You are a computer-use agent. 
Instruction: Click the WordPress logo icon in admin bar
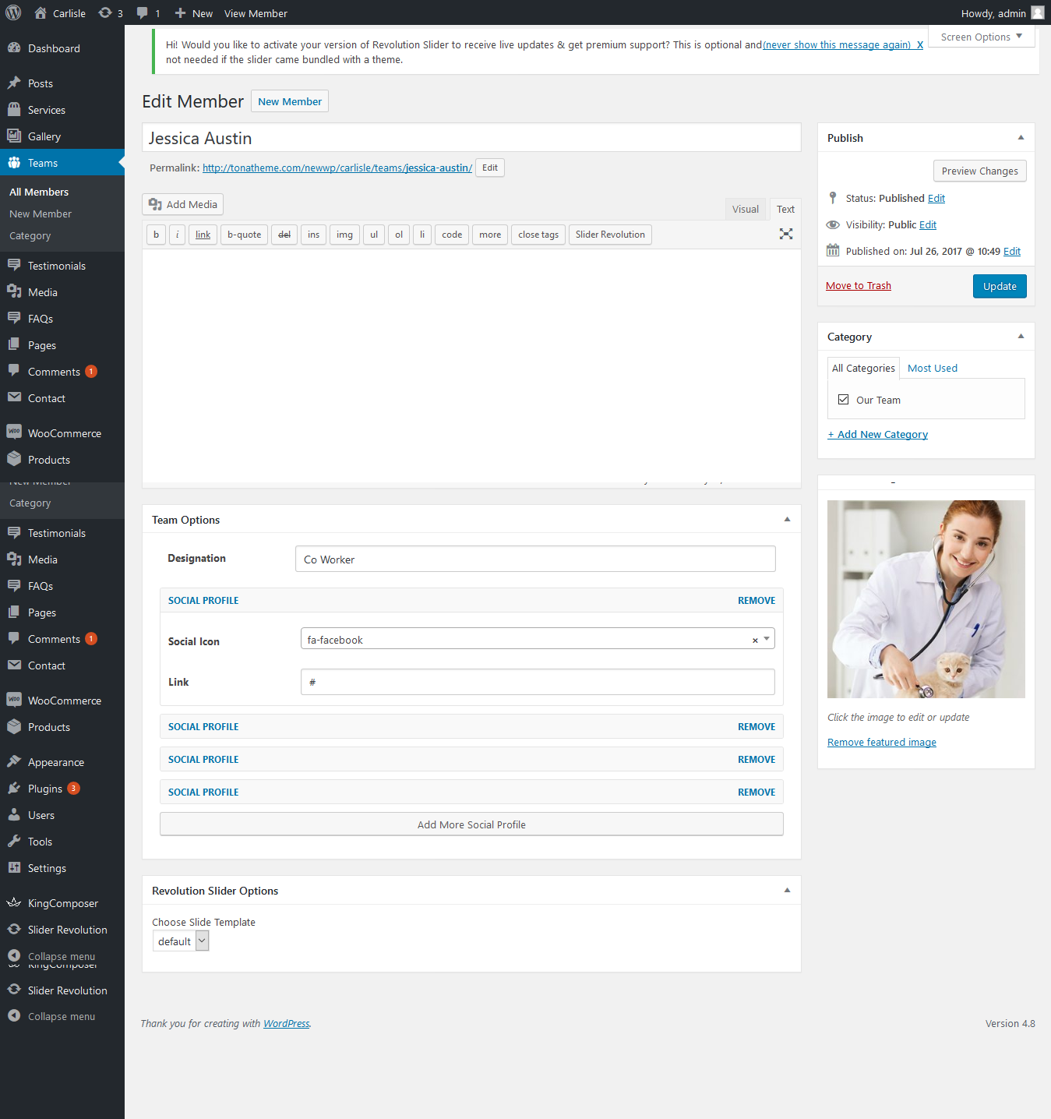click(13, 13)
